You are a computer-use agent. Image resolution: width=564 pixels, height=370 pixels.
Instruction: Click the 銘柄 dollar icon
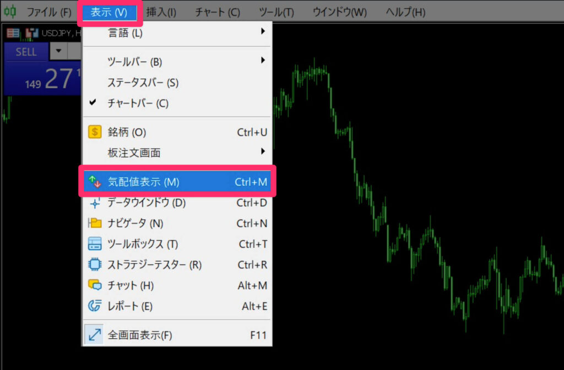[x=94, y=131]
